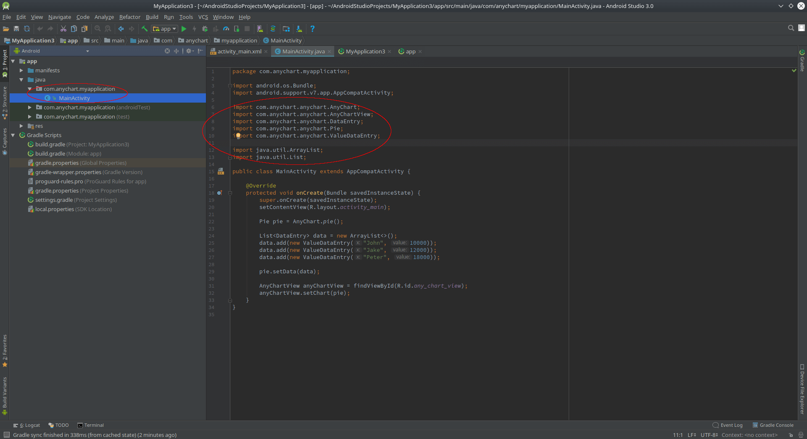Cut selection with the scissors icon
This screenshot has height=439, width=807.
[63, 29]
